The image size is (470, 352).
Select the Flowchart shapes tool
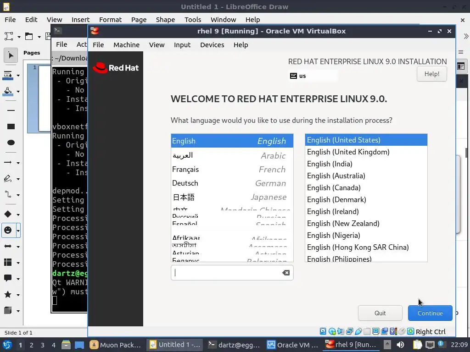8,263
